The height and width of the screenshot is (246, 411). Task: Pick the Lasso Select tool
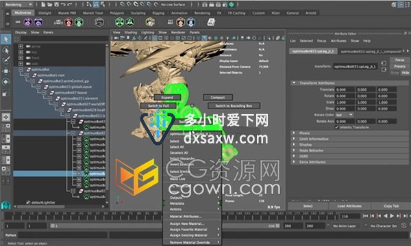coord(5,50)
